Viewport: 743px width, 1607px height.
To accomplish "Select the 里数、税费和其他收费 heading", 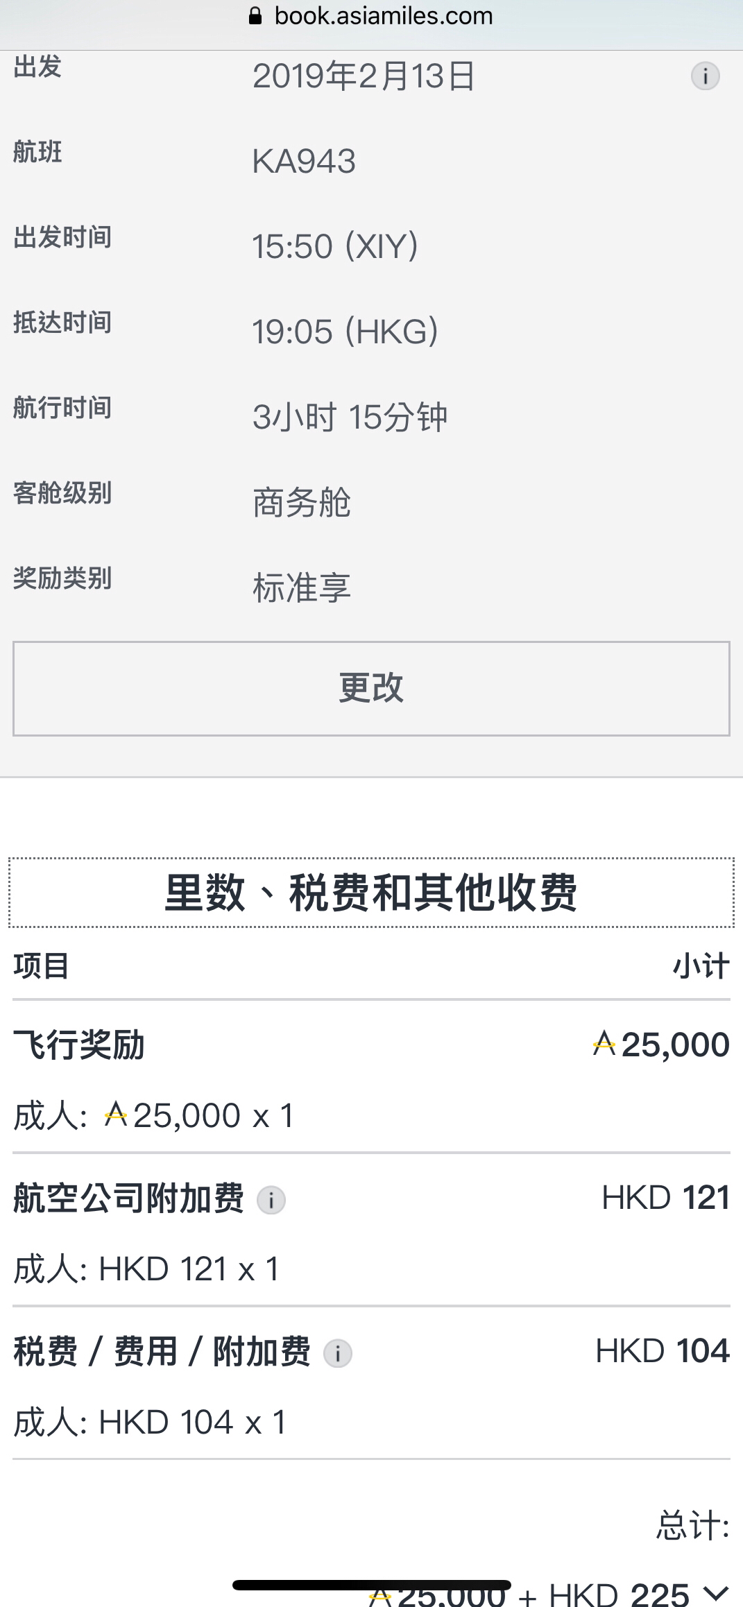I will (371, 893).
